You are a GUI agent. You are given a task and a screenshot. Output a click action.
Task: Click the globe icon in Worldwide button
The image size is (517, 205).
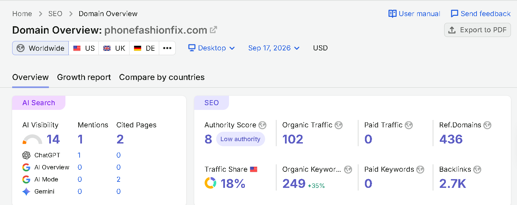(21, 48)
